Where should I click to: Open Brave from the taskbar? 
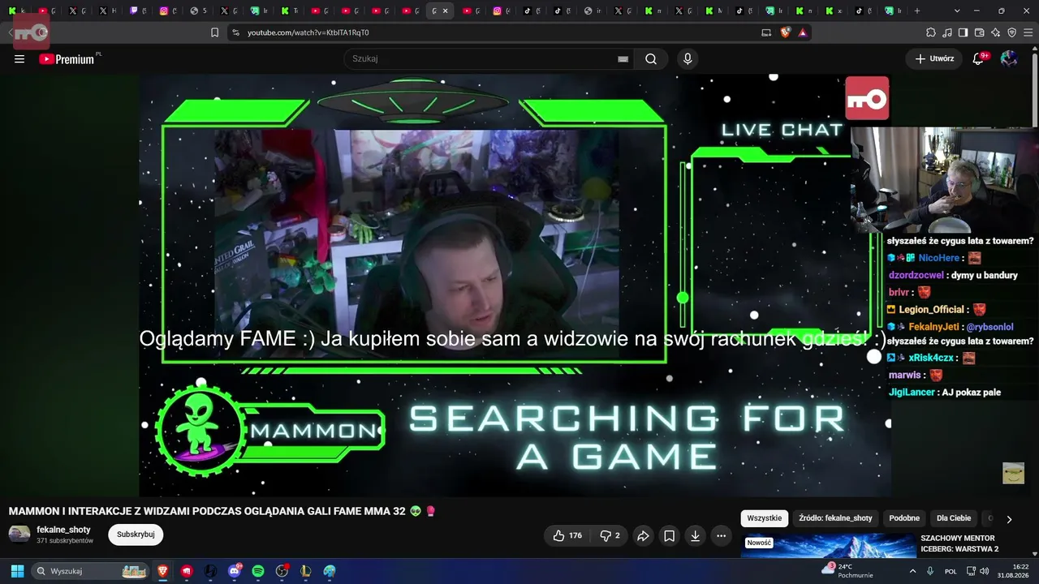[162, 571]
